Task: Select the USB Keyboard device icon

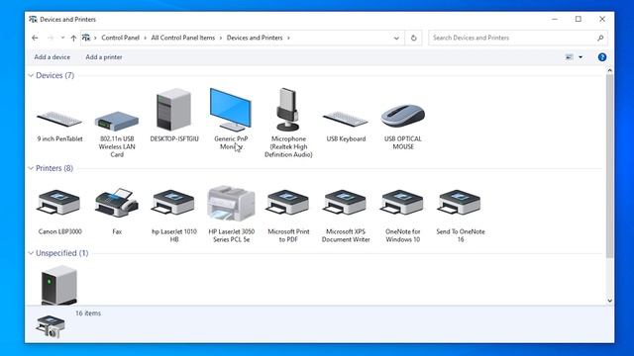Action: click(x=346, y=119)
